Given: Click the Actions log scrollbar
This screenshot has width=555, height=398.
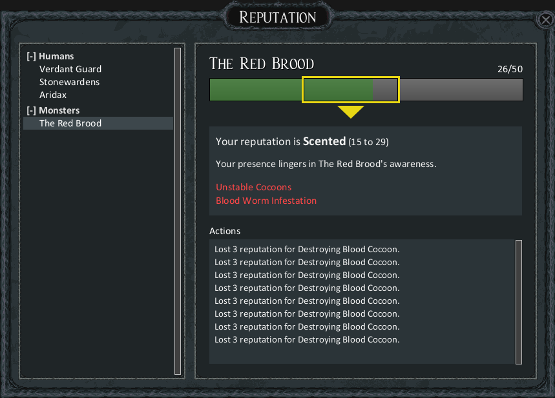Looking at the screenshot, I should click(x=519, y=302).
